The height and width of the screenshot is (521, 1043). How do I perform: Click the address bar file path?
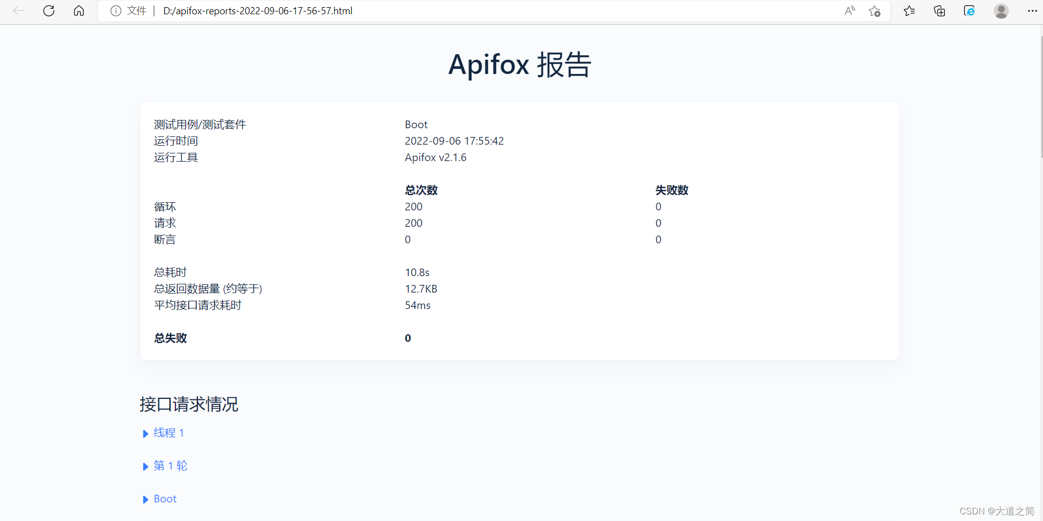[x=258, y=11]
